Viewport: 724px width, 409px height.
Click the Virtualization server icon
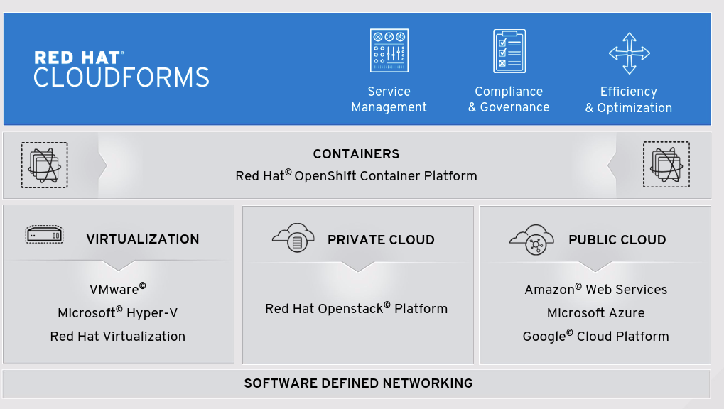coord(45,235)
